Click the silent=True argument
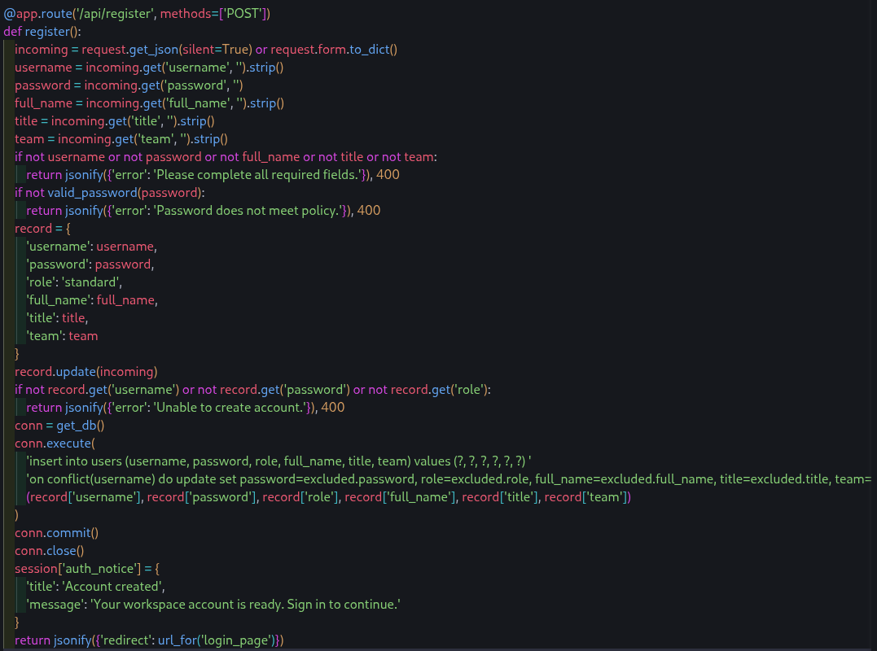Screen dimensions: 877x651 [x=217, y=50]
